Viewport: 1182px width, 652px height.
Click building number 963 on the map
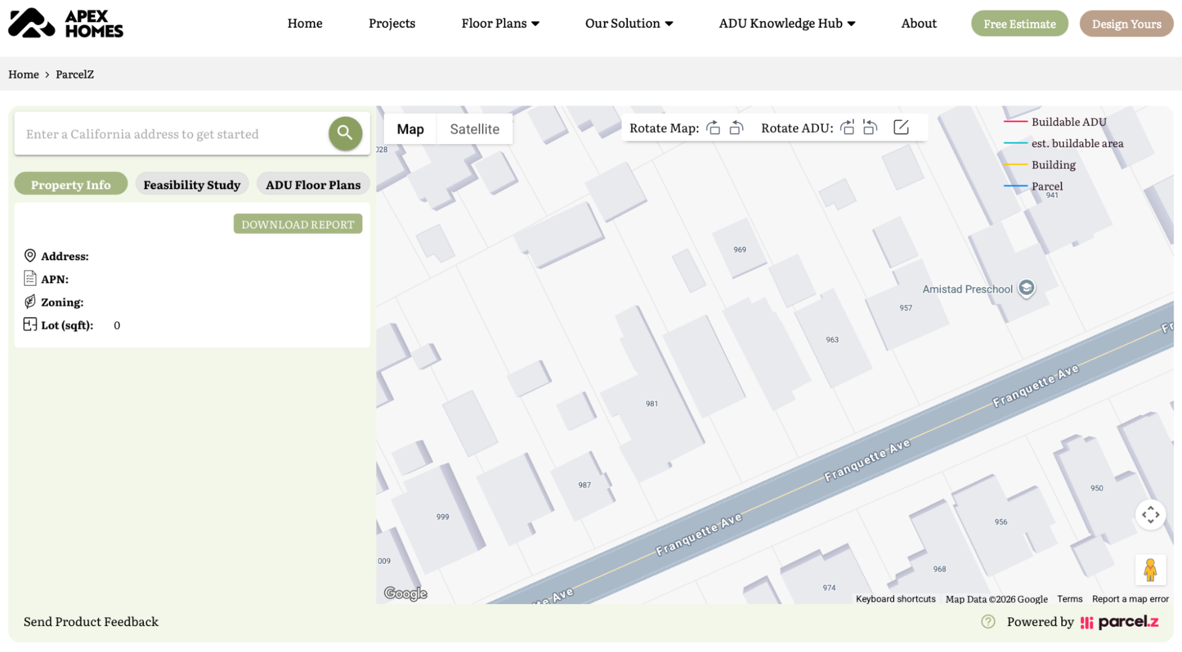click(832, 339)
